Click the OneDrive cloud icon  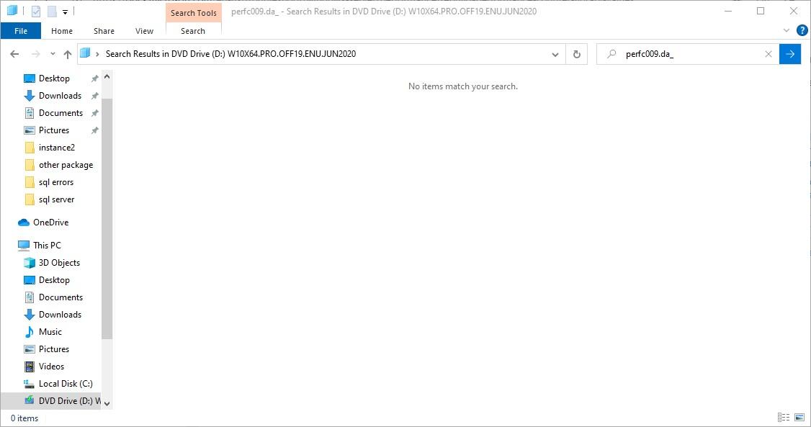(24, 223)
